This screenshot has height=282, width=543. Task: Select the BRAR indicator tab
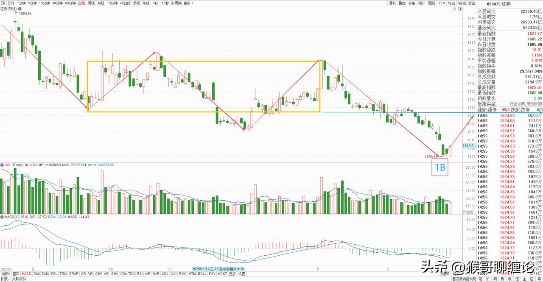click(74, 274)
